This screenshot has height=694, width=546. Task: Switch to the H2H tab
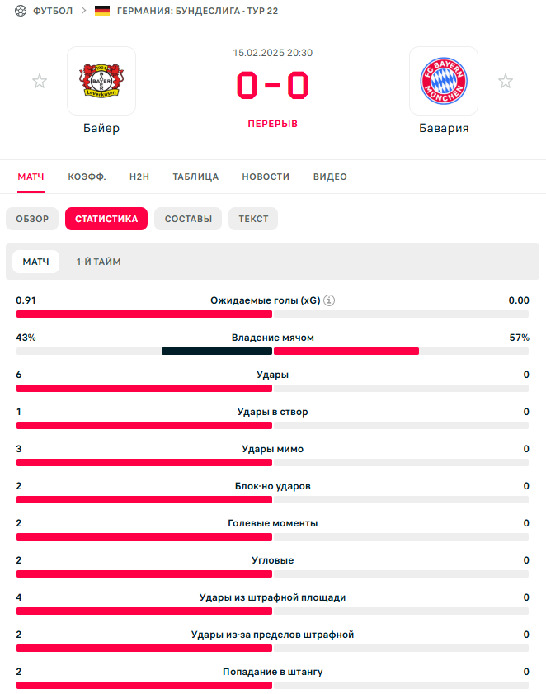[139, 177]
